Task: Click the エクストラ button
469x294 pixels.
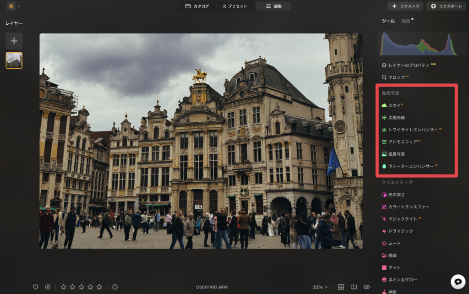Action: [x=405, y=6]
